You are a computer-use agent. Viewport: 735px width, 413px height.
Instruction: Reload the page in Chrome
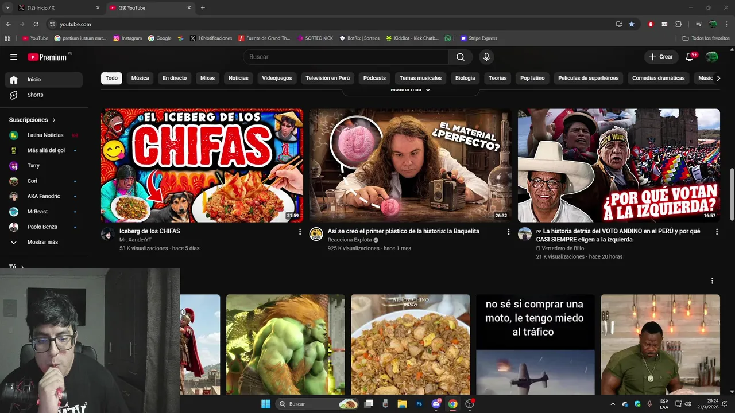[x=36, y=24]
